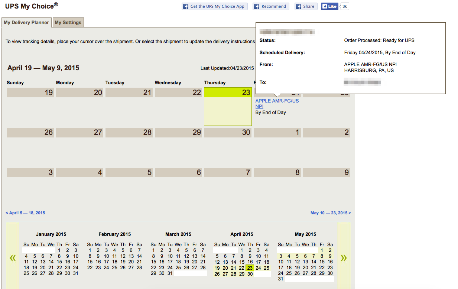Image resolution: width=458 pixels, height=289 pixels.
Task: Switch to the My Settings tab
Action: click(68, 22)
